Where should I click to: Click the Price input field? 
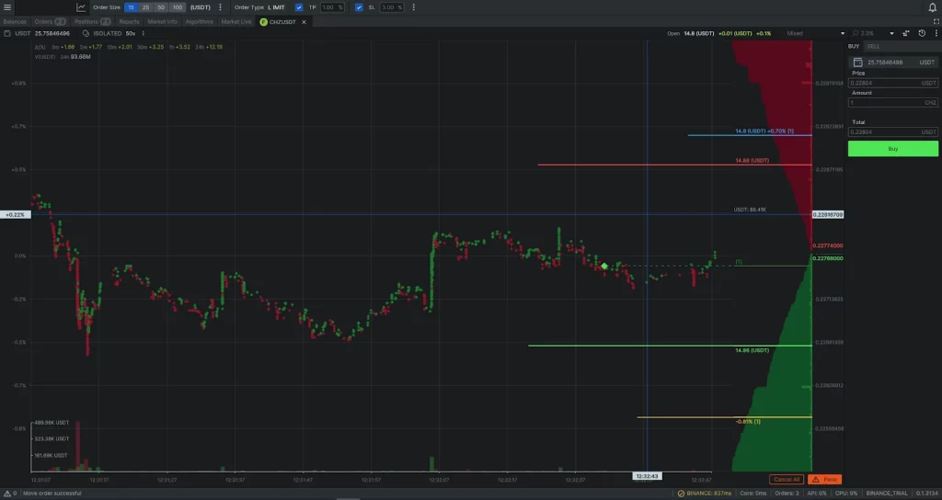click(883, 83)
